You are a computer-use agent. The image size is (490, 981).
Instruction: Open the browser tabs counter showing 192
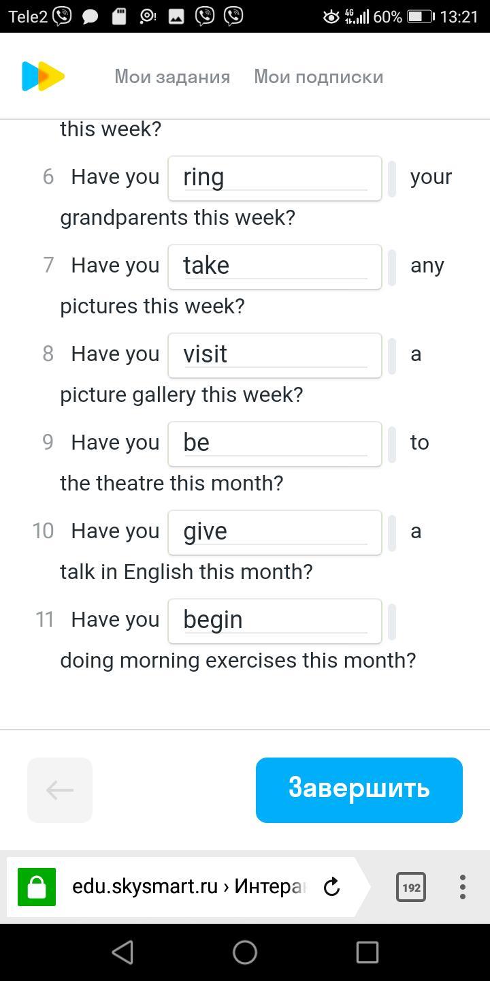coord(411,887)
